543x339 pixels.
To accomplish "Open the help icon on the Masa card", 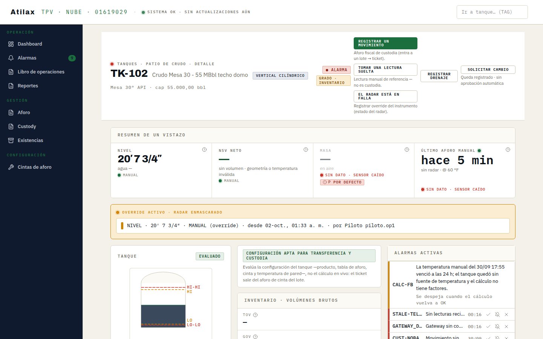I will pos(407,150).
